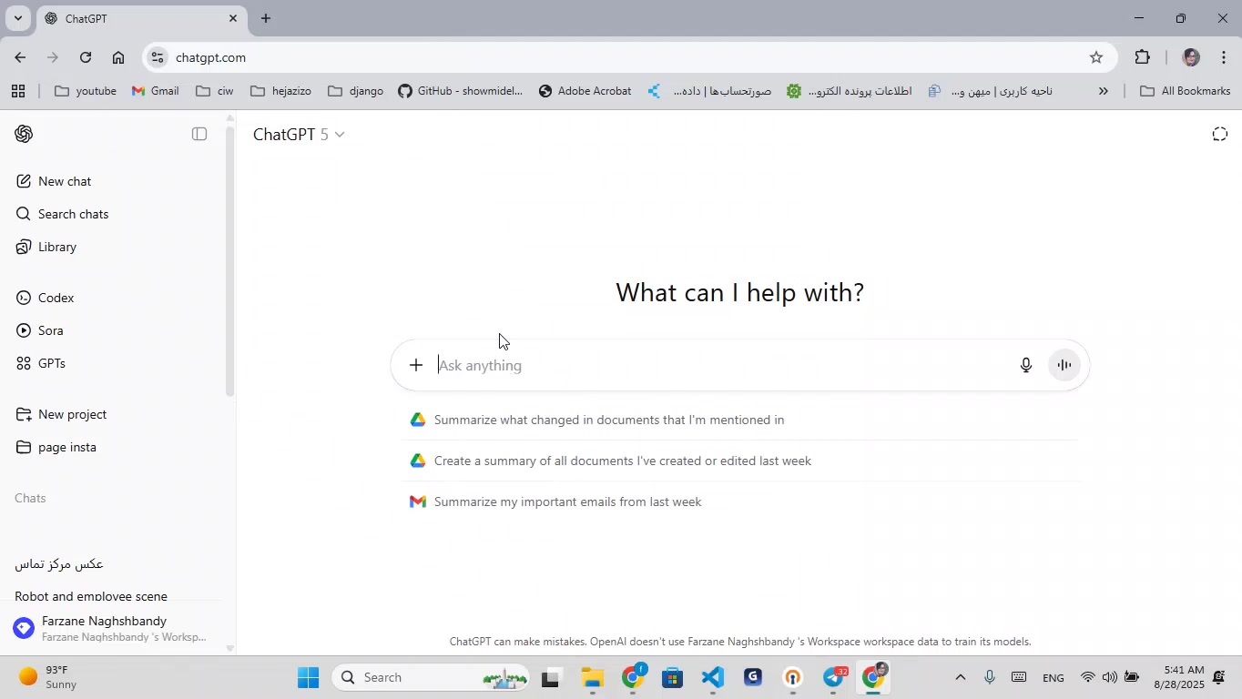Open the Wi-Fi network tray icon
Image resolution: width=1242 pixels, height=699 pixels.
pos(1088,677)
